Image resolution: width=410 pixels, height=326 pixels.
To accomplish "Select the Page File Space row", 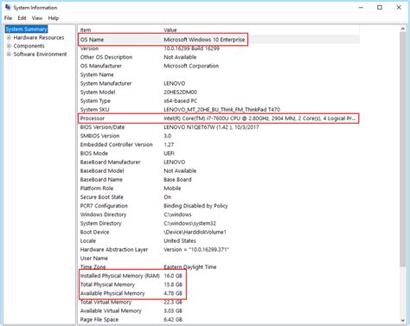I will click(x=219, y=319).
